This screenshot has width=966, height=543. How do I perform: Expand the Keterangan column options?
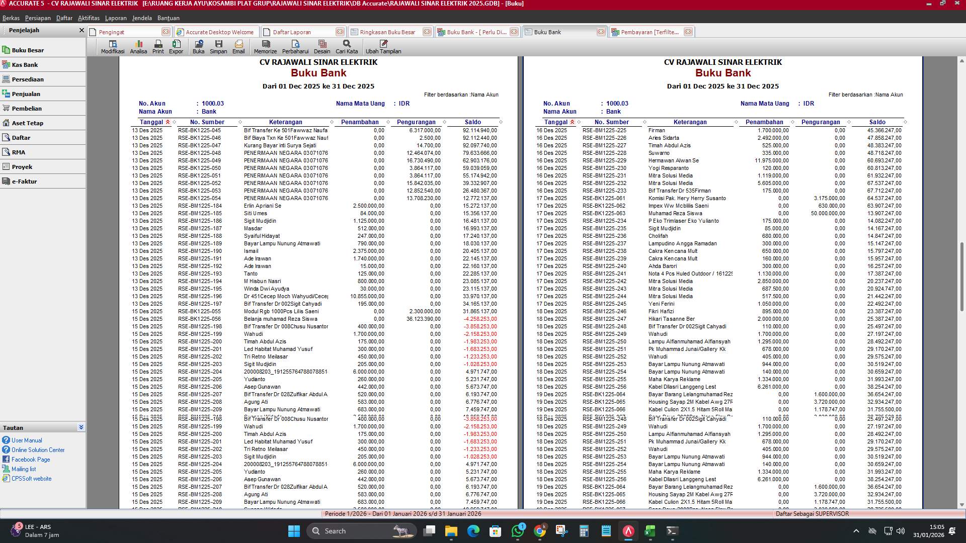coord(331,122)
